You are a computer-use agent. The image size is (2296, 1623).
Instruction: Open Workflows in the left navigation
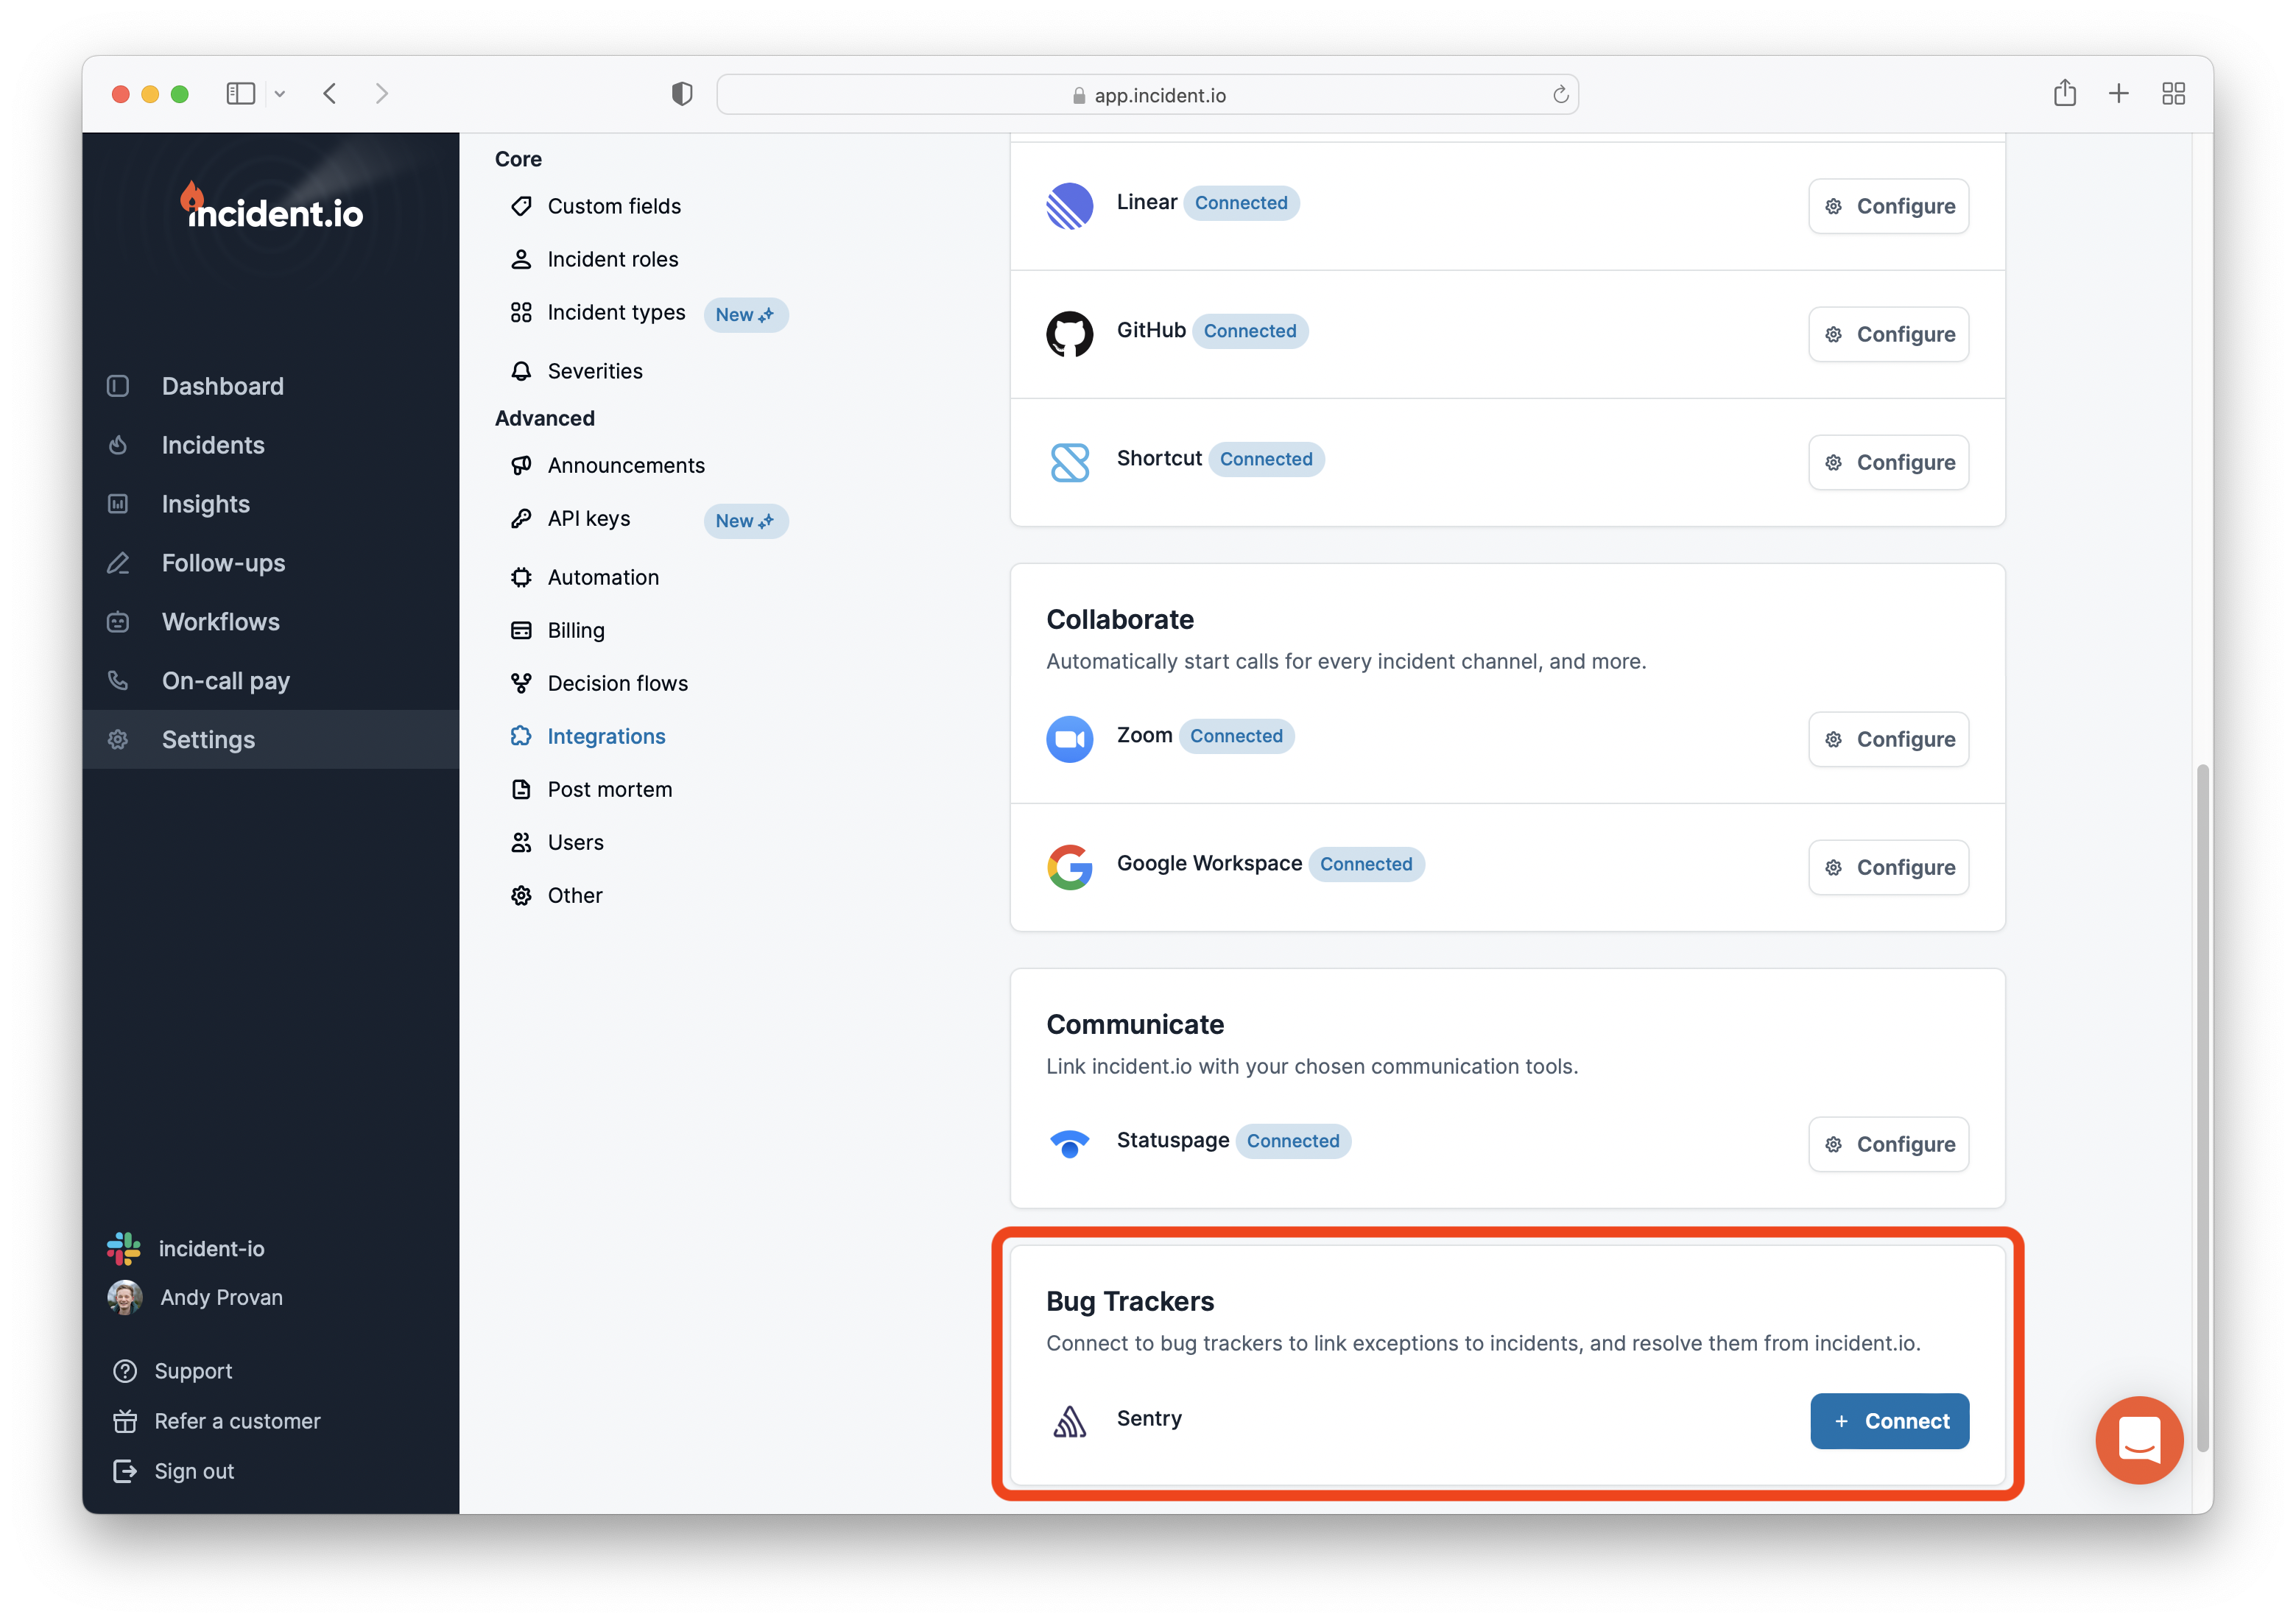(220, 622)
